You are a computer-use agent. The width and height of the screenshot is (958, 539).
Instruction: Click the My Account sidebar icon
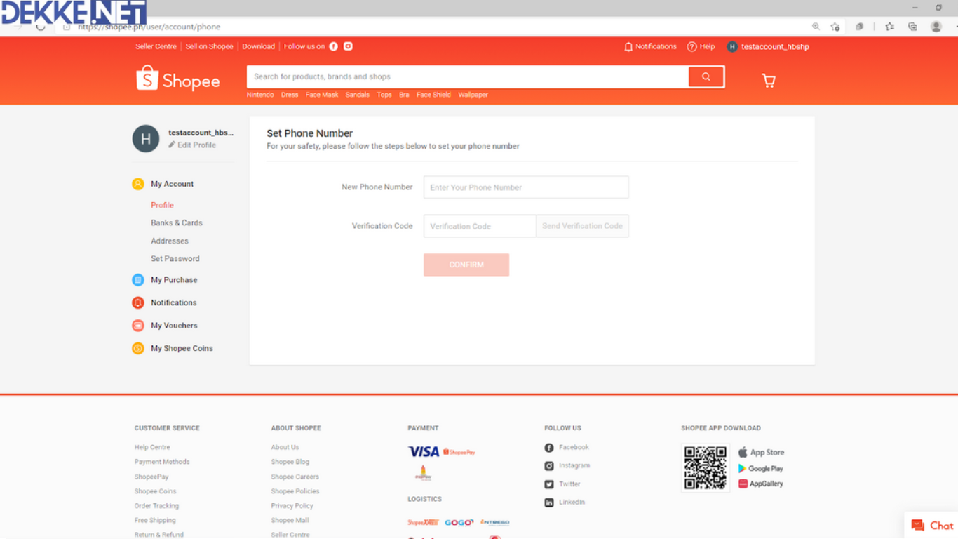(x=138, y=184)
